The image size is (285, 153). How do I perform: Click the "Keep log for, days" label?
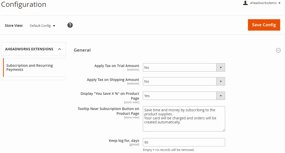(x=124, y=141)
